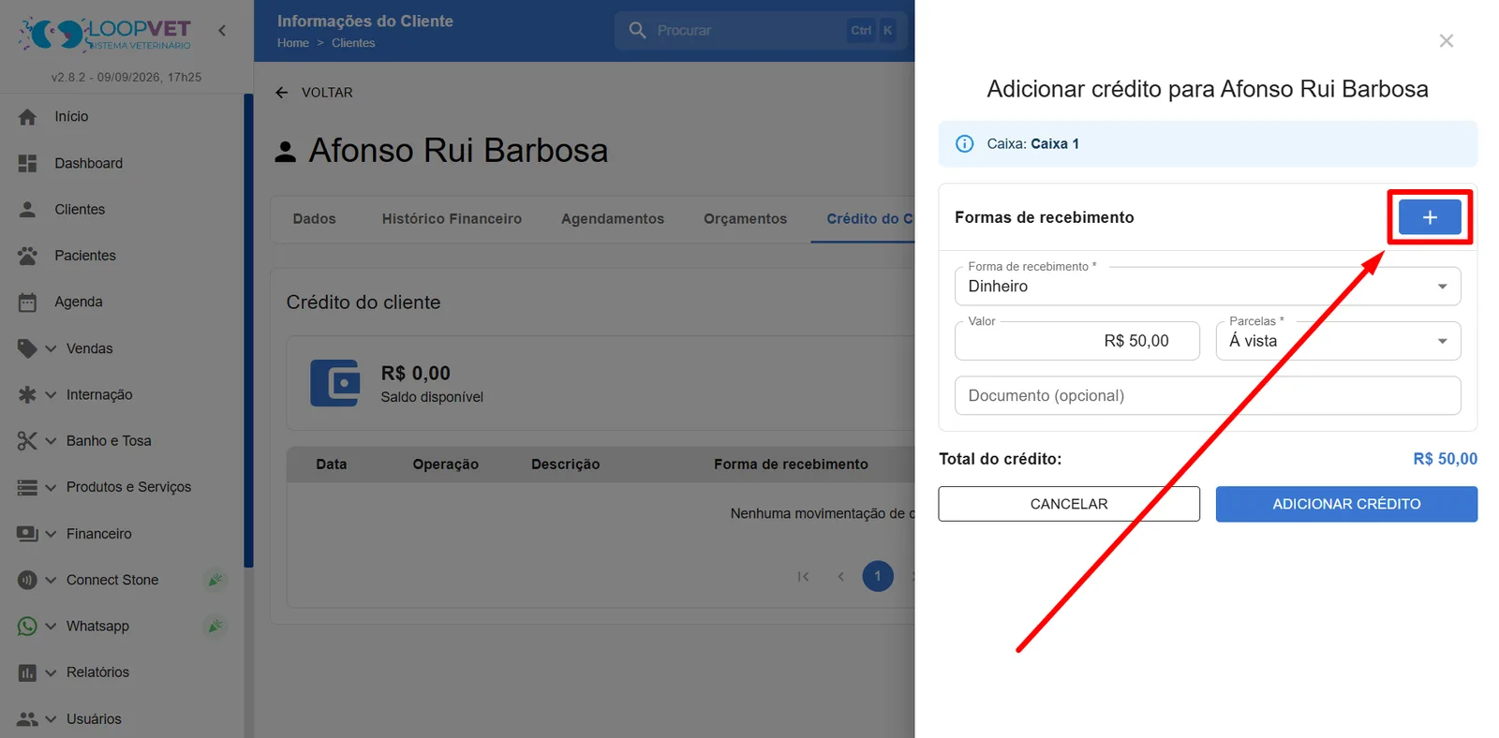1499x738 pixels.
Task: Click the CANCELAR button
Action: [x=1069, y=504]
